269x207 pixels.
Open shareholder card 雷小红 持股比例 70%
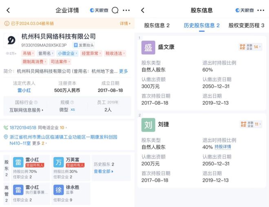(31, 168)
